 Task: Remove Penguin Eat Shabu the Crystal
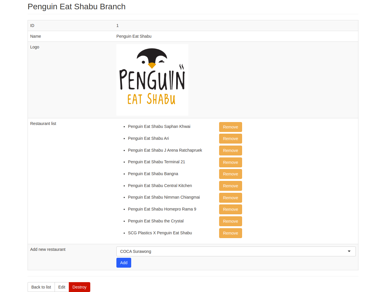(x=230, y=221)
